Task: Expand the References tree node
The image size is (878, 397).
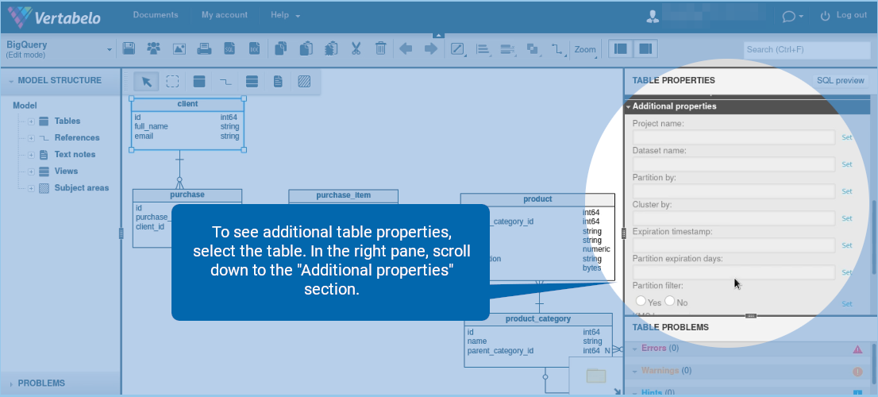Action: click(32, 138)
